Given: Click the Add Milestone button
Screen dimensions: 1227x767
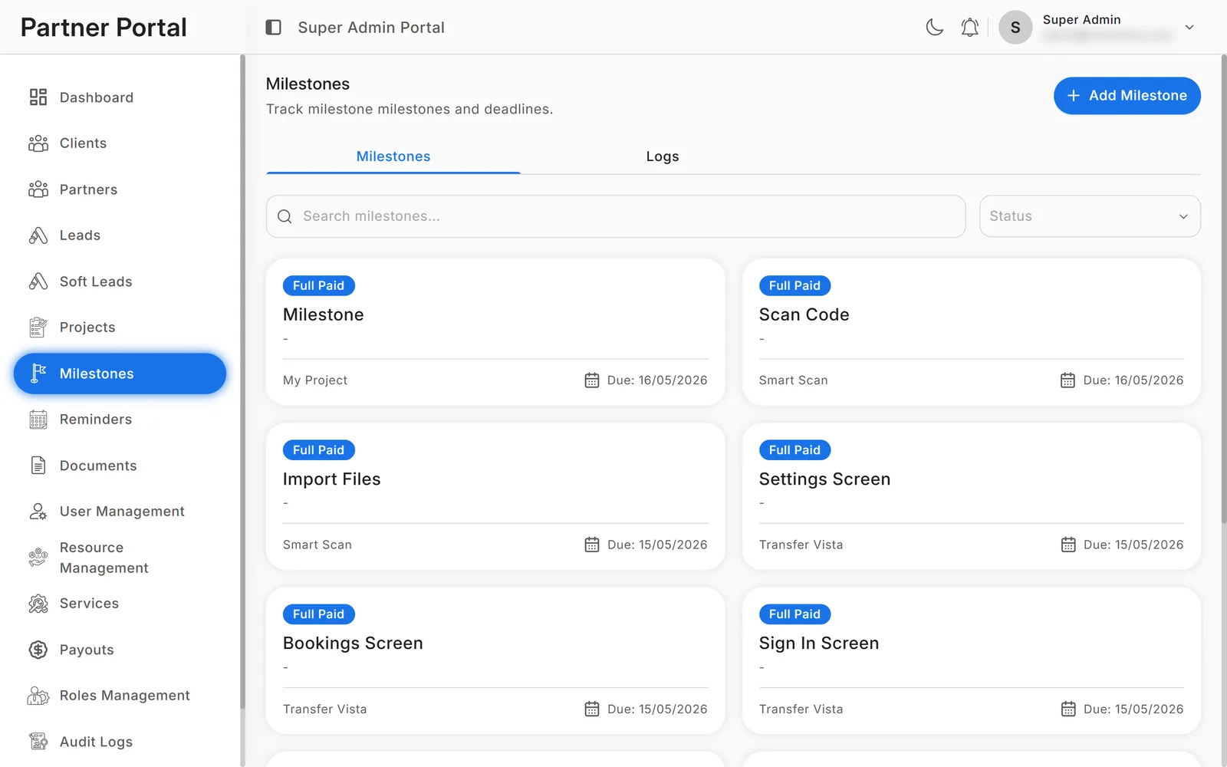Looking at the screenshot, I should coord(1127,96).
